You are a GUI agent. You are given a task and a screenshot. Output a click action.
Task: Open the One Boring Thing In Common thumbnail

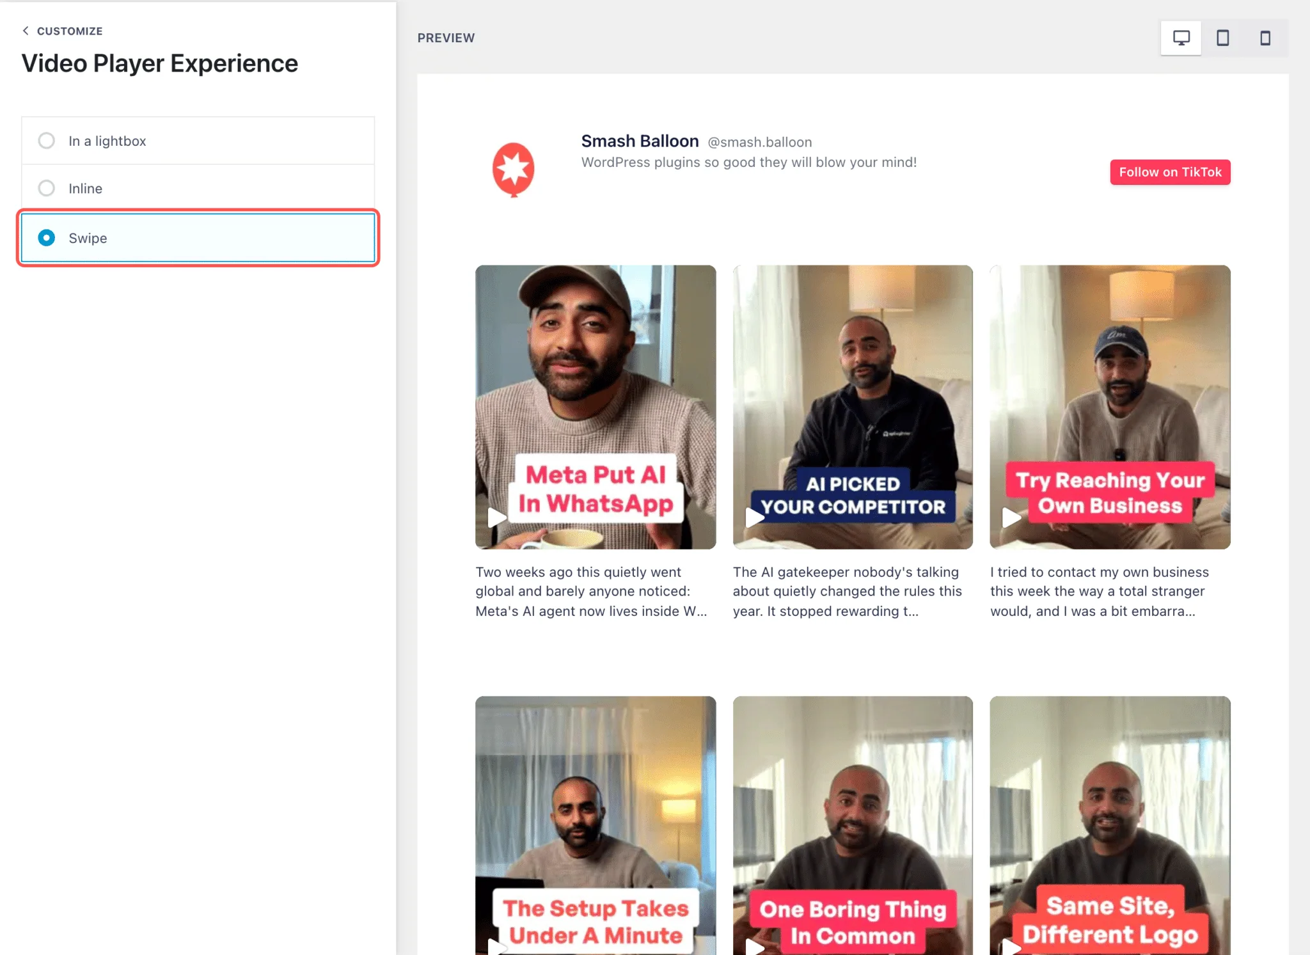pos(853,825)
